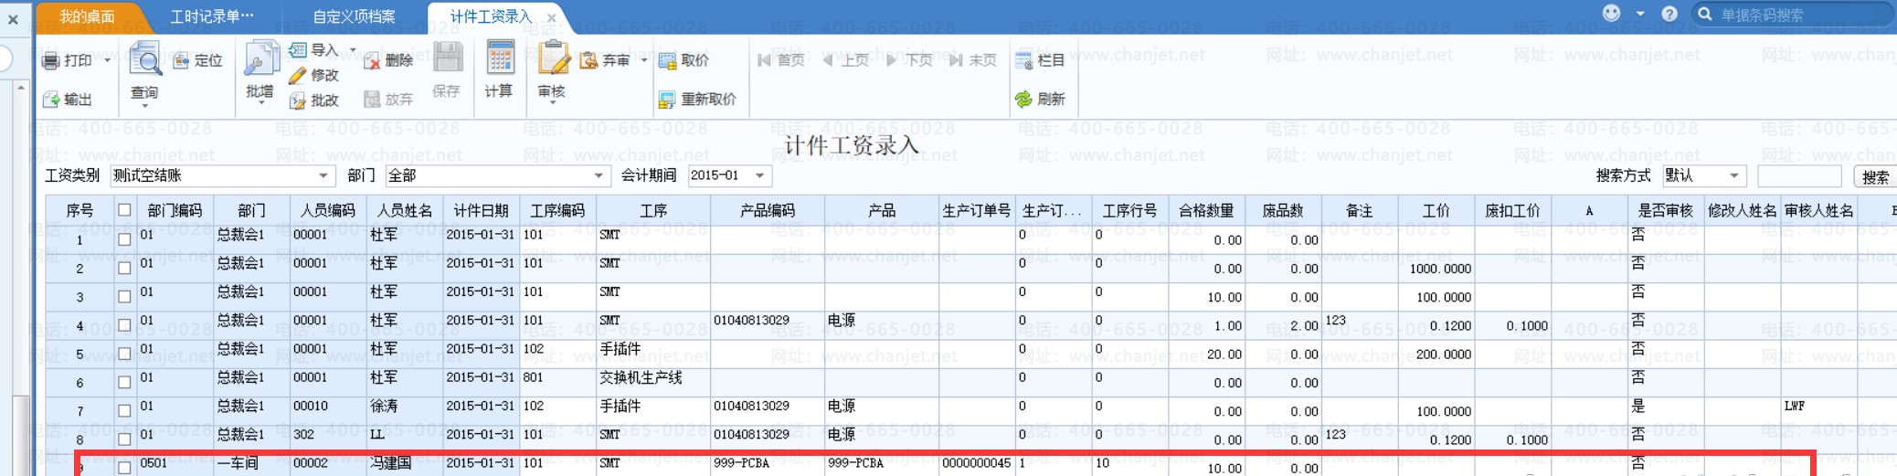Go to 下页 (next page)
The height and width of the screenshot is (476, 1897).
click(909, 60)
